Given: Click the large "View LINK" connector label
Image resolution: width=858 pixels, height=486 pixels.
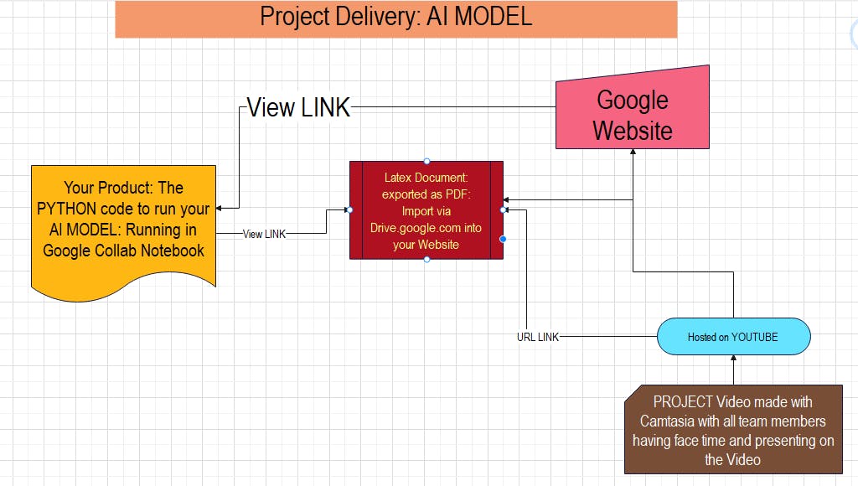Looking at the screenshot, I should (298, 107).
